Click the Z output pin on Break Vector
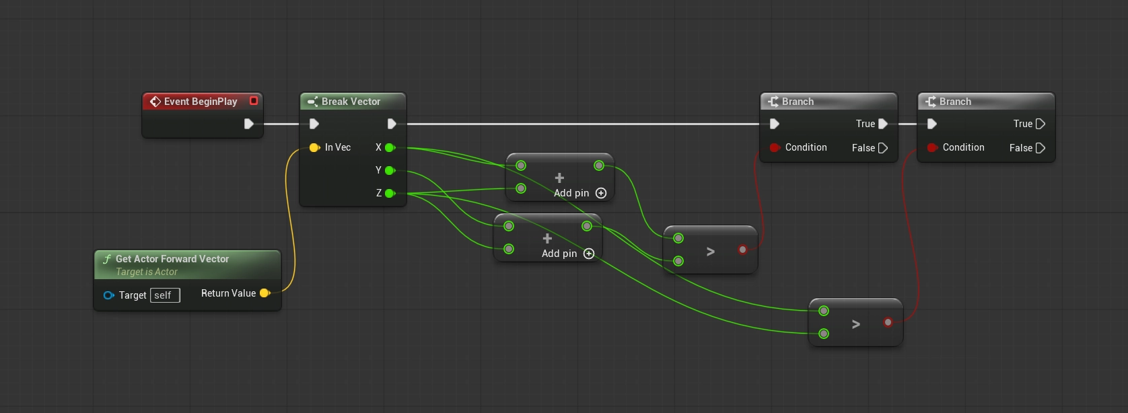Screen dimensions: 1128x413 pyautogui.click(x=390, y=193)
